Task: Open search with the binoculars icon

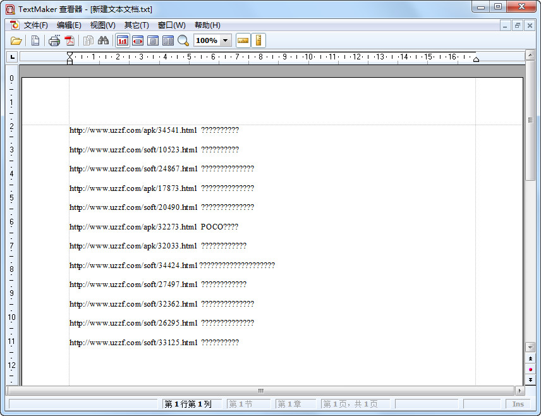Action: [x=103, y=40]
